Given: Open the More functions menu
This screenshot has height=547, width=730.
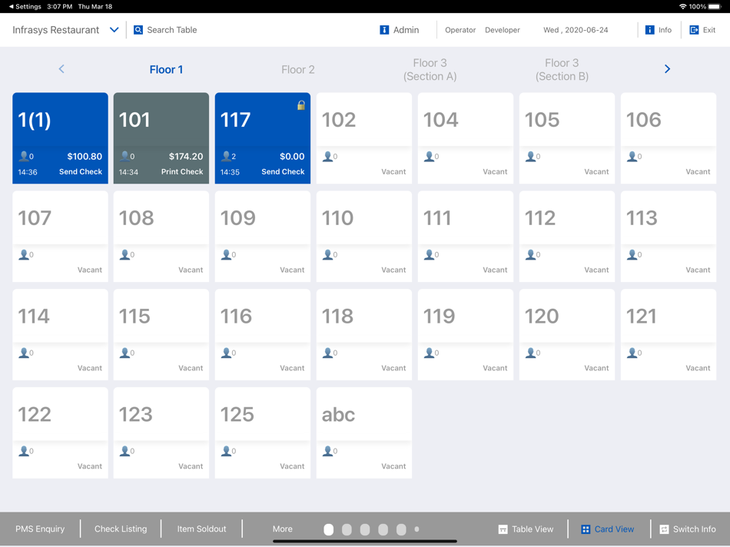Looking at the screenshot, I should coord(283,529).
